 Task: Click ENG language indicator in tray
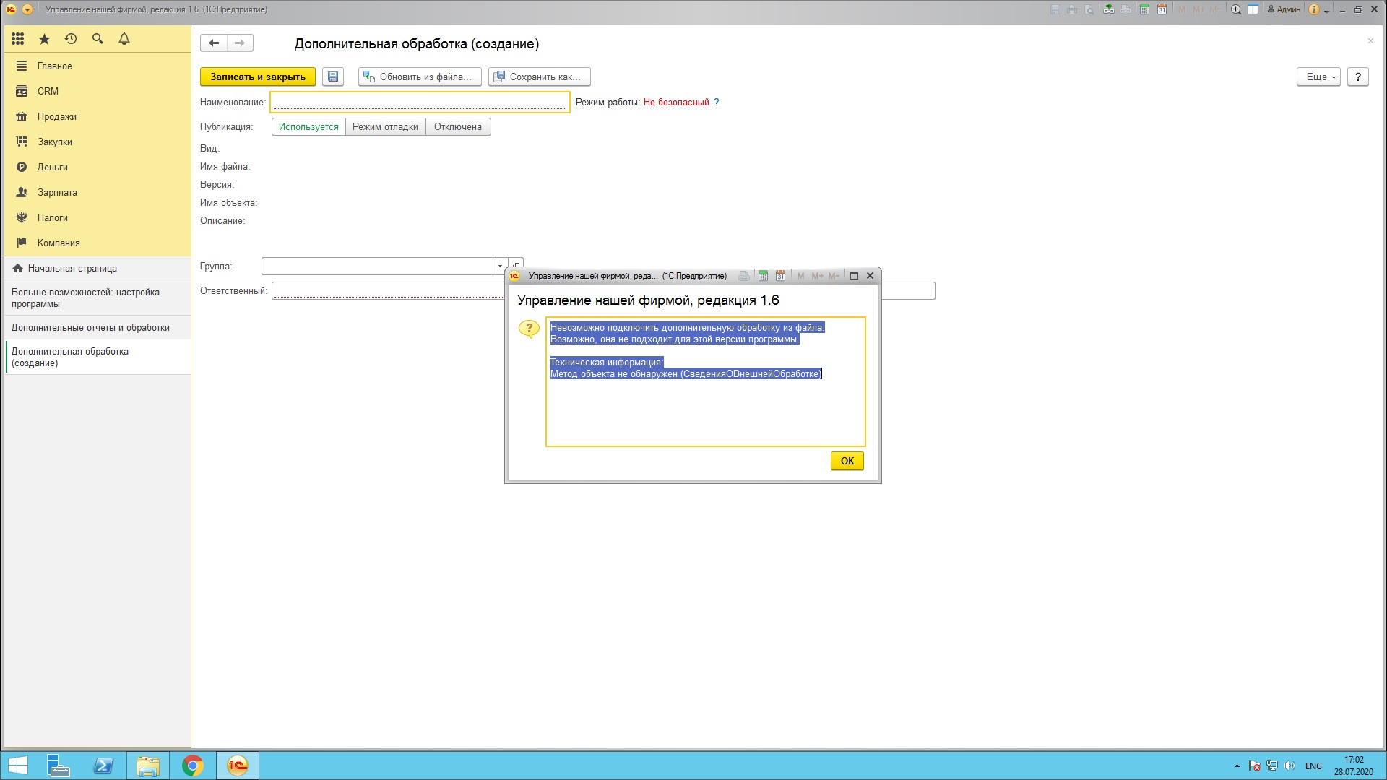(x=1313, y=766)
